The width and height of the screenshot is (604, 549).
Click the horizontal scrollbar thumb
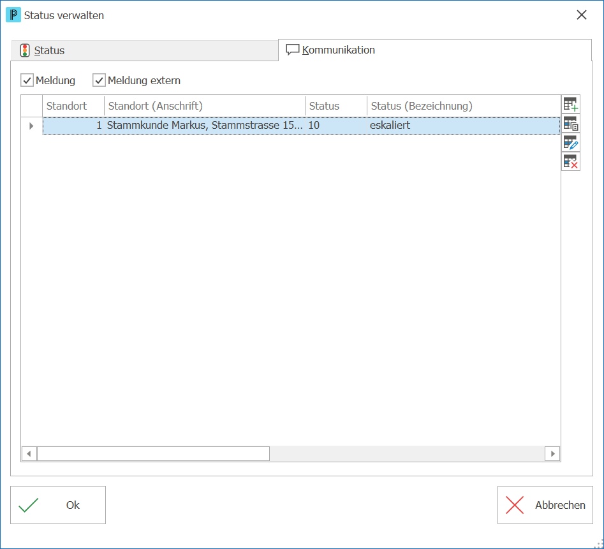153,454
